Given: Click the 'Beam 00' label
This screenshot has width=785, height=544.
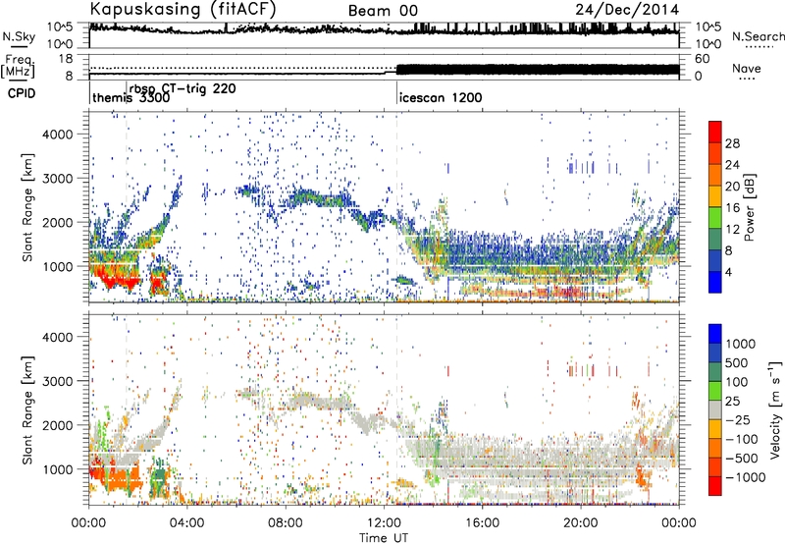Looking at the screenshot, I should pos(383,11).
